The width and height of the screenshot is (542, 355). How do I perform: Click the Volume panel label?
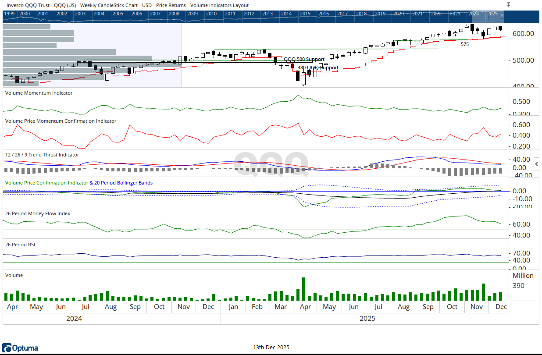[14, 275]
